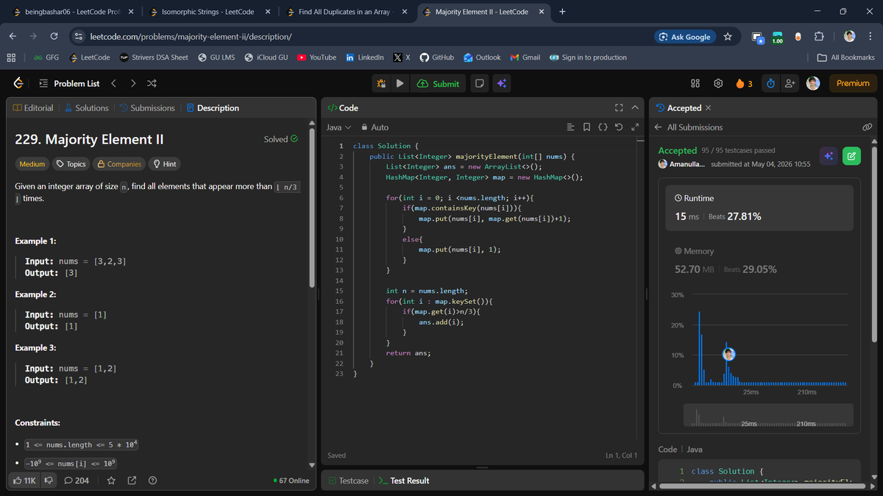
Task: Open the layout grid icon
Action: coord(695,83)
